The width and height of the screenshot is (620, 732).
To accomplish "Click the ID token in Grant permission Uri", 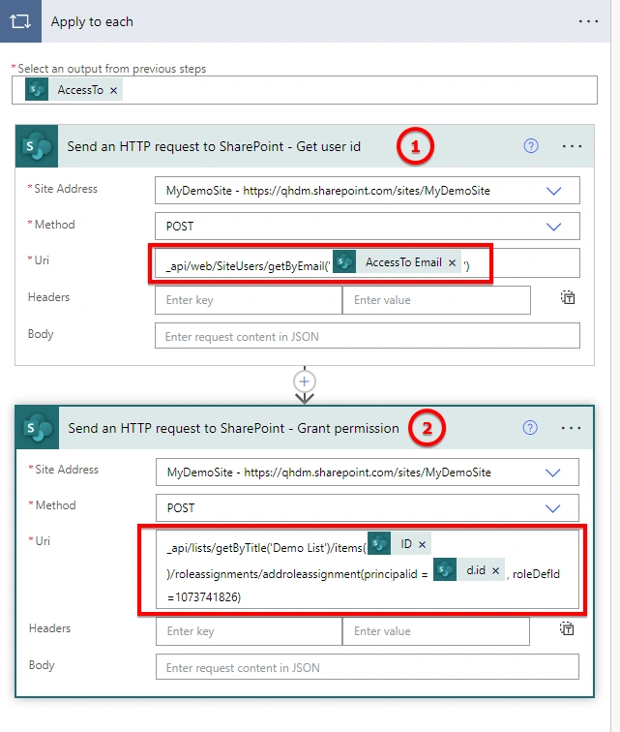I will [x=399, y=544].
